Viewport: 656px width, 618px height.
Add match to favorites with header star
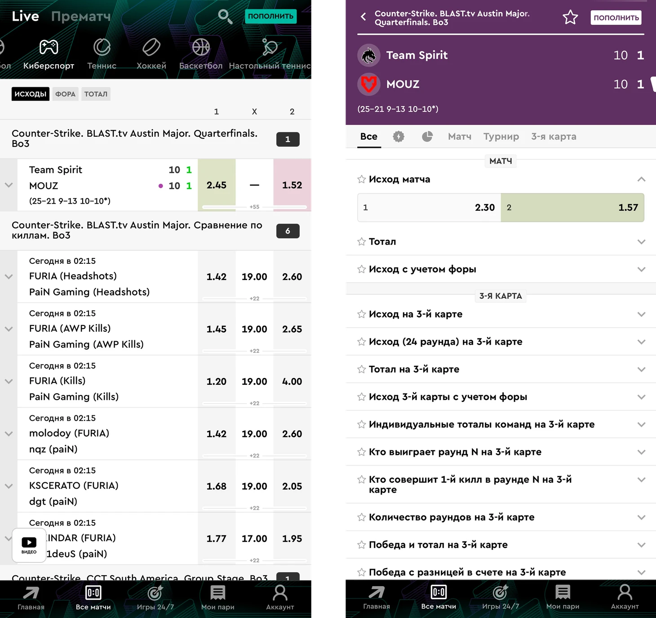coord(570,18)
